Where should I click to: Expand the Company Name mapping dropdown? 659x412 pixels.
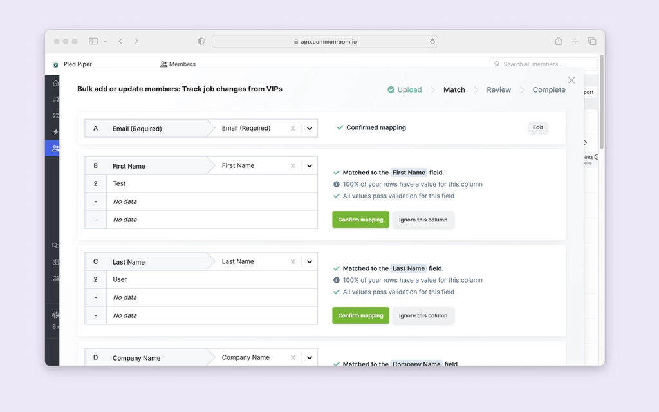pos(309,357)
